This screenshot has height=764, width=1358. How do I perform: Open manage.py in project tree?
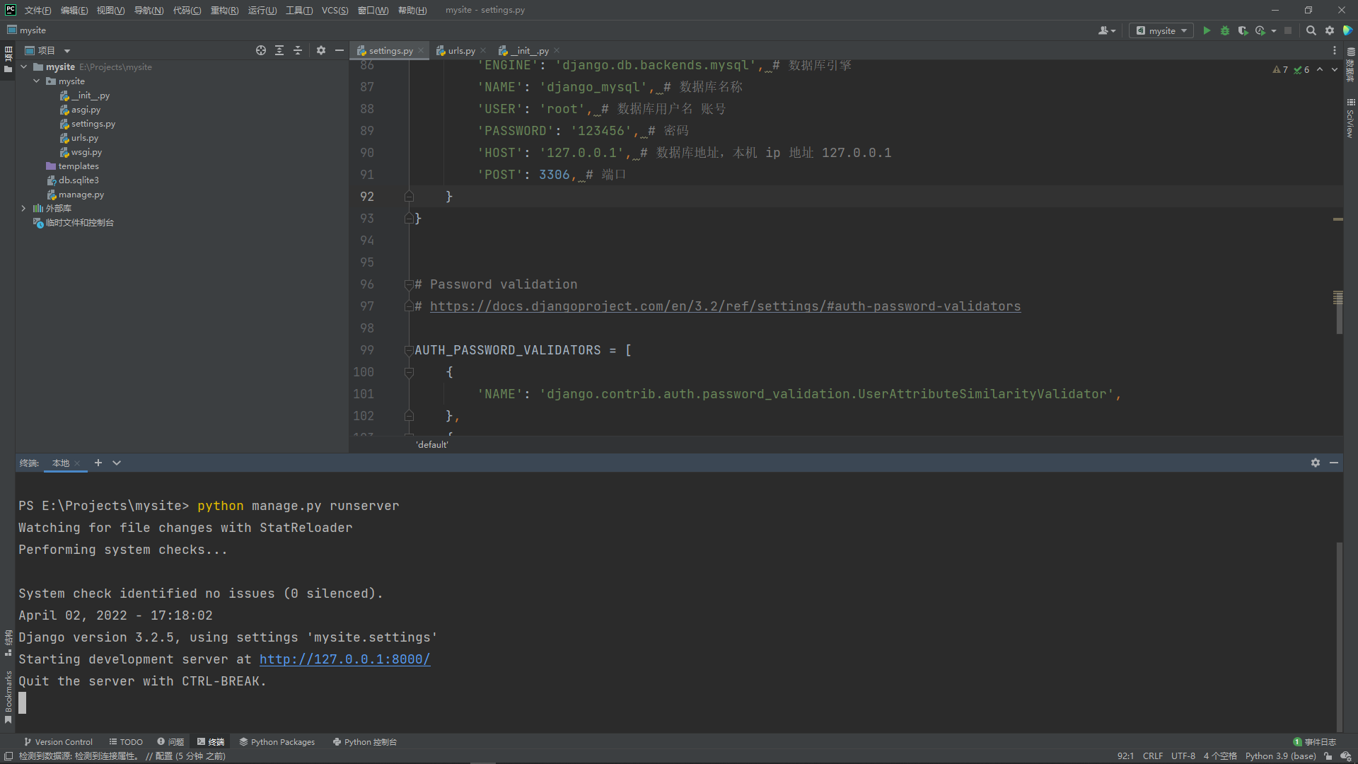81,195
